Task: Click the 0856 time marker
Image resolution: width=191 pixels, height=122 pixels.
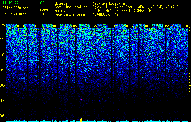Action: point(111,26)
